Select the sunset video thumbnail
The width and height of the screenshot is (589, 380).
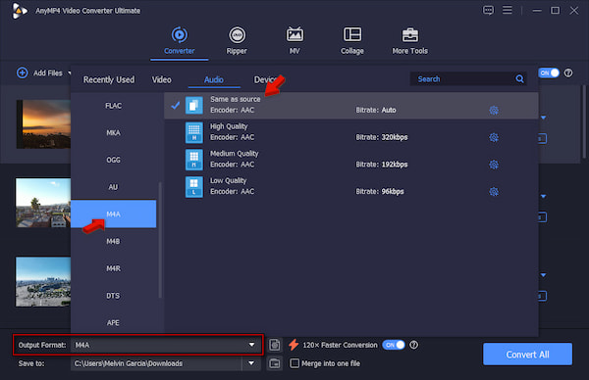(x=43, y=124)
